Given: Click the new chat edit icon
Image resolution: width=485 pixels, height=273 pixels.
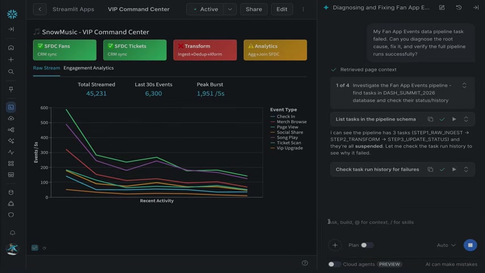Looking at the screenshot, I should pos(442,7).
